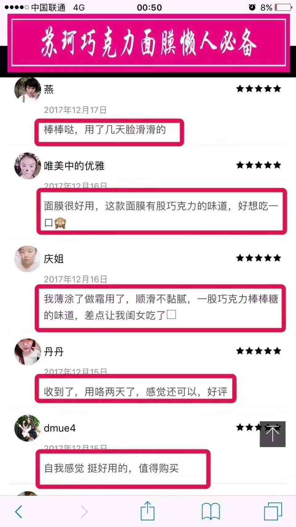
Task: Open 丹丹's profile avatar
Action: [x=28, y=352]
